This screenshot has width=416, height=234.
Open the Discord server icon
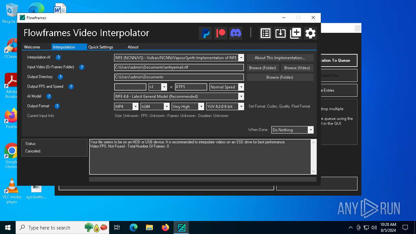pyautogui.click(x=236, y=33)
